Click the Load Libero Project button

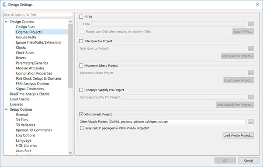tap(239, 80)
